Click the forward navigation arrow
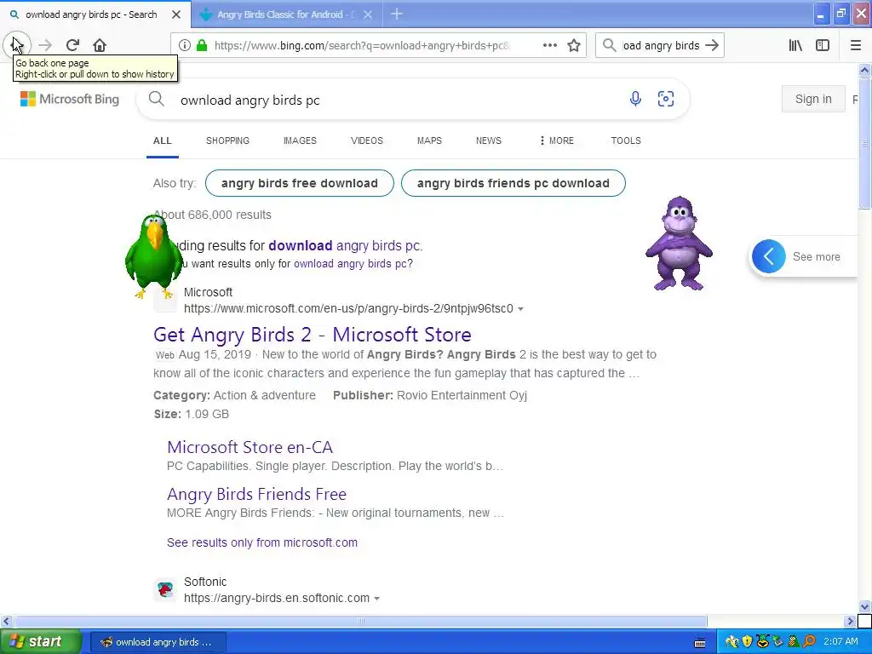Image resolution: width=872 pixels, height=654 pixels. pyautogui.click(x=45, y=45)
